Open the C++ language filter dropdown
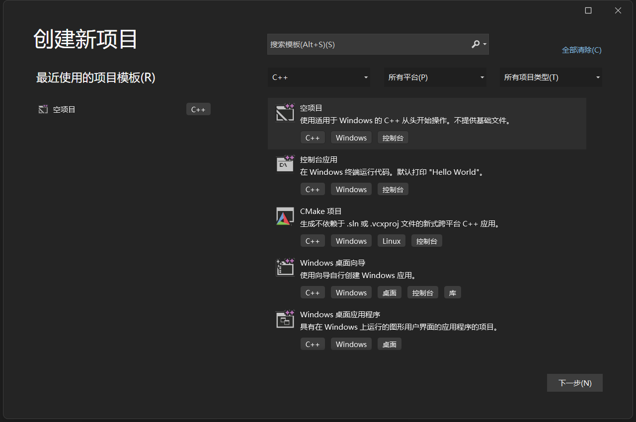Viewport: 636px width, 422px height. click(319, 77)
